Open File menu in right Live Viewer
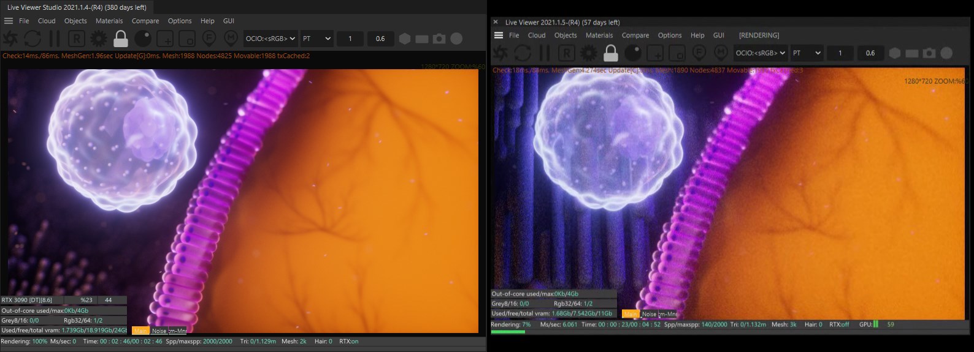This screenshot has height=352, width=974. (x=514, y=36)
